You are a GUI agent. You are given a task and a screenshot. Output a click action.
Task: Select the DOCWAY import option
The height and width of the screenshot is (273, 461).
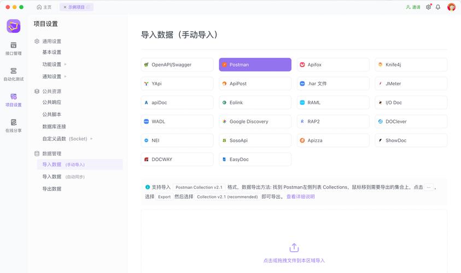177,159
